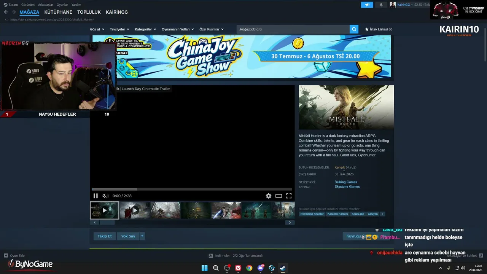This screenshot has width=487, height=274.
Task: Open the Skystone Games publisher link
Action: (347, 187)
